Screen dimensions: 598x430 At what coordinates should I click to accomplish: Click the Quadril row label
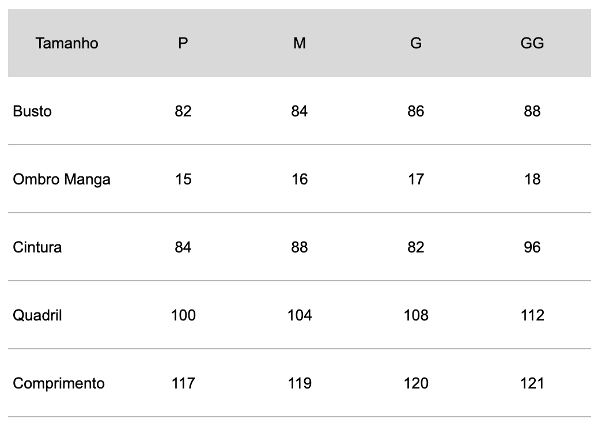(37, 315)
